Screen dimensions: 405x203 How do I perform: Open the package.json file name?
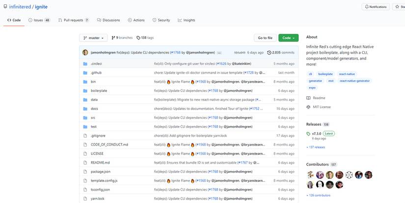coord(101,172)
